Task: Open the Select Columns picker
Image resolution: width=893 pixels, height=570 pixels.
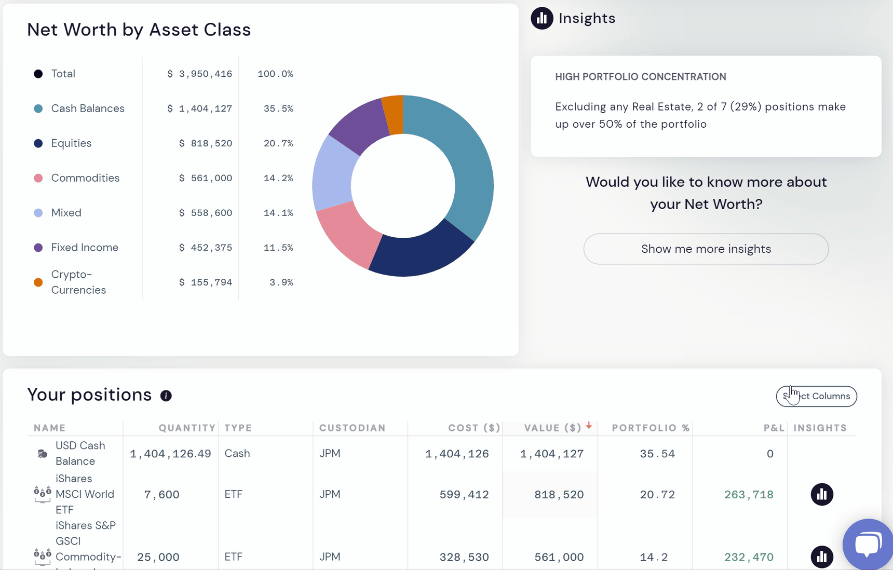Action: pyautogui.click(x=816, y=396)
